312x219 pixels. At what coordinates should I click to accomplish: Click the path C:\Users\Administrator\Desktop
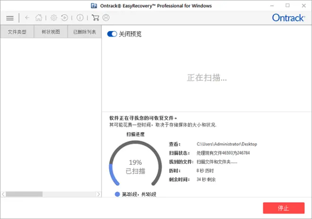pos(227,144)
